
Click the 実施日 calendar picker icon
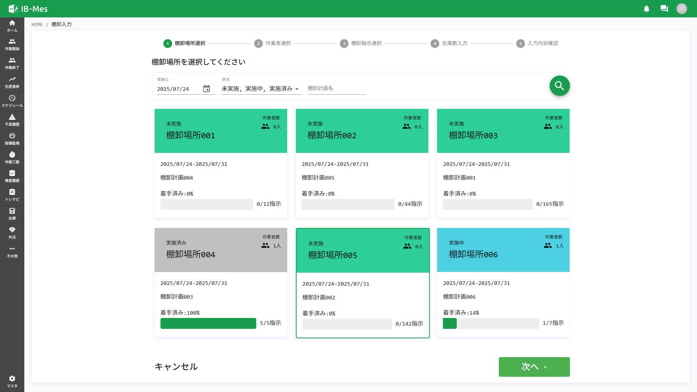point(207,88)
